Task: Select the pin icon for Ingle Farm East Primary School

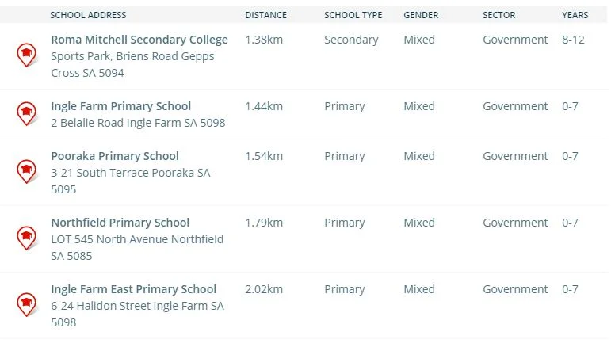Action: pyautogui.click(x=27, y=304)
